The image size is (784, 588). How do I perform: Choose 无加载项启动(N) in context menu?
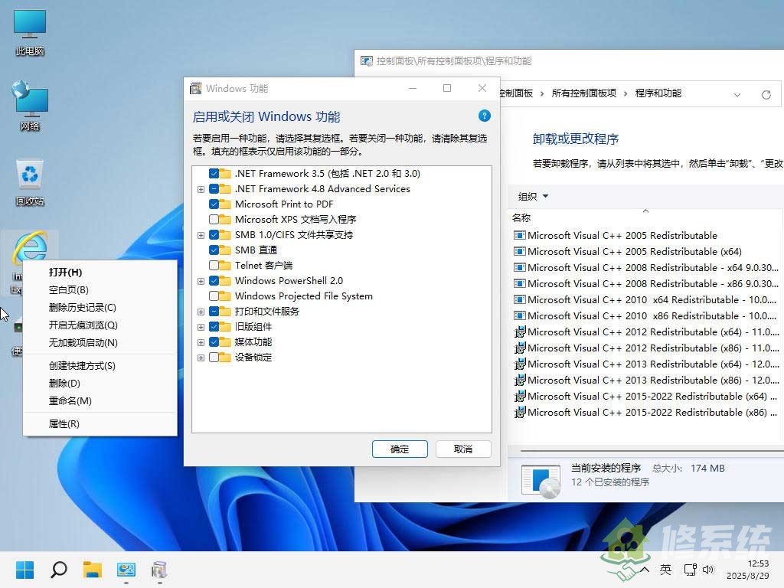(100, 342)
